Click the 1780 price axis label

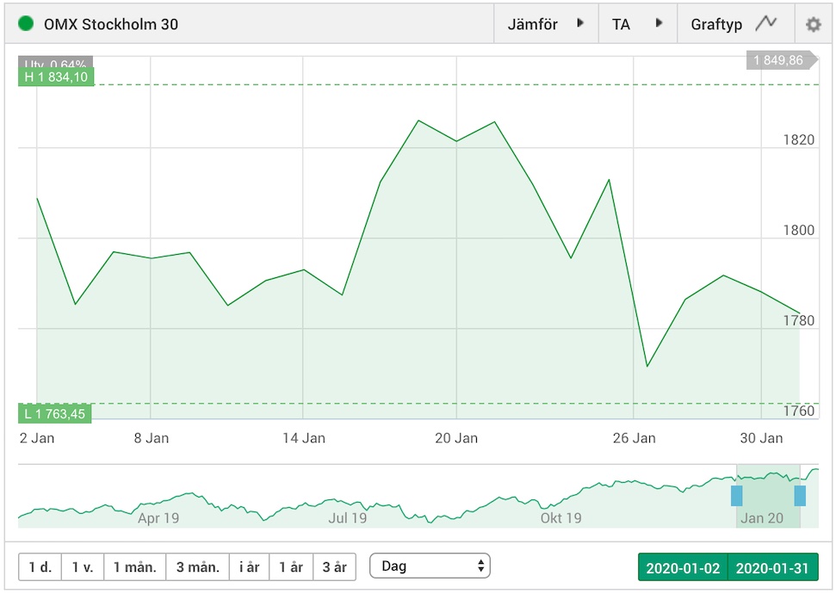coord(799,320)
